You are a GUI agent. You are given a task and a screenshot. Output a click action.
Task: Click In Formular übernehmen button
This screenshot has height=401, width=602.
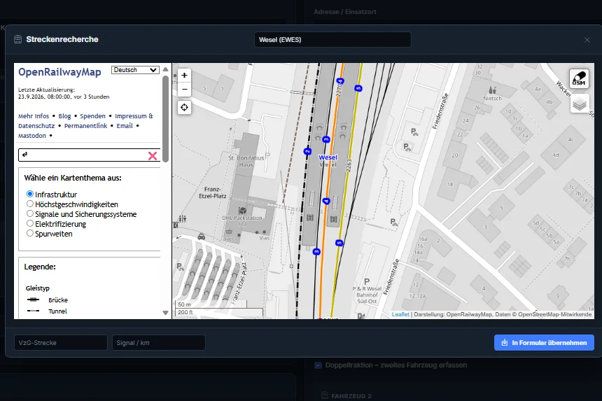(x=544, y=343)
